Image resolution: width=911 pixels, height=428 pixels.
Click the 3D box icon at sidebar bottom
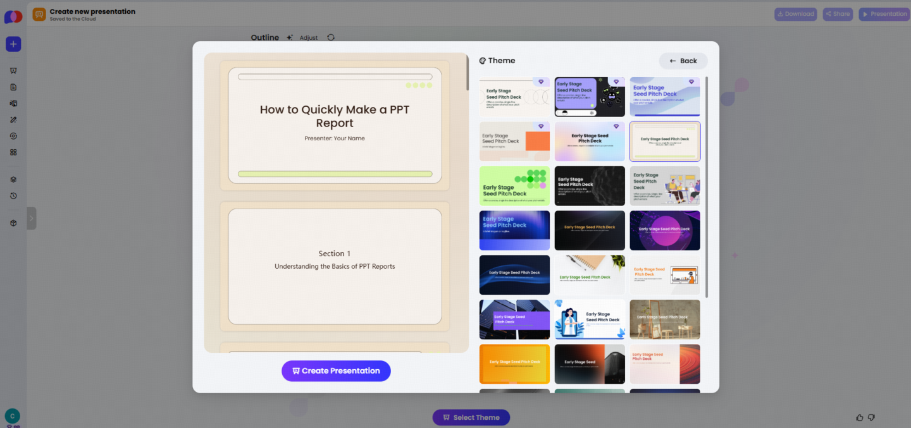coord(13,223)
